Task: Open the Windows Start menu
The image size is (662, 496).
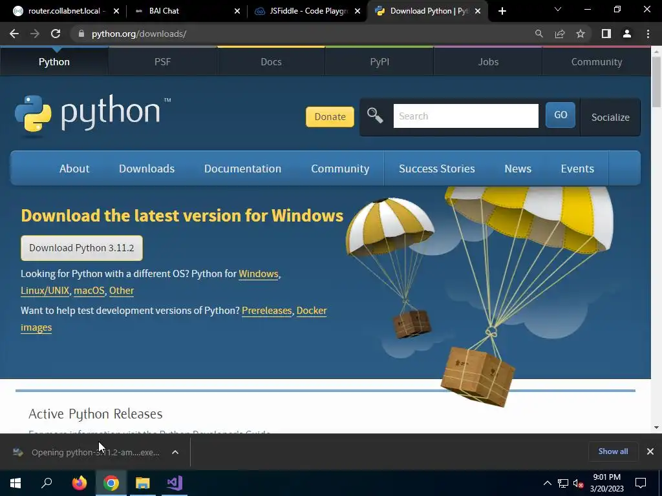Action: [16, 483]
